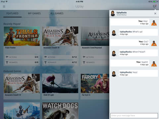The image size is (159, 119).
Task: Click the Actions flag icon for Trials Frontier
Action: click(7, 57)
